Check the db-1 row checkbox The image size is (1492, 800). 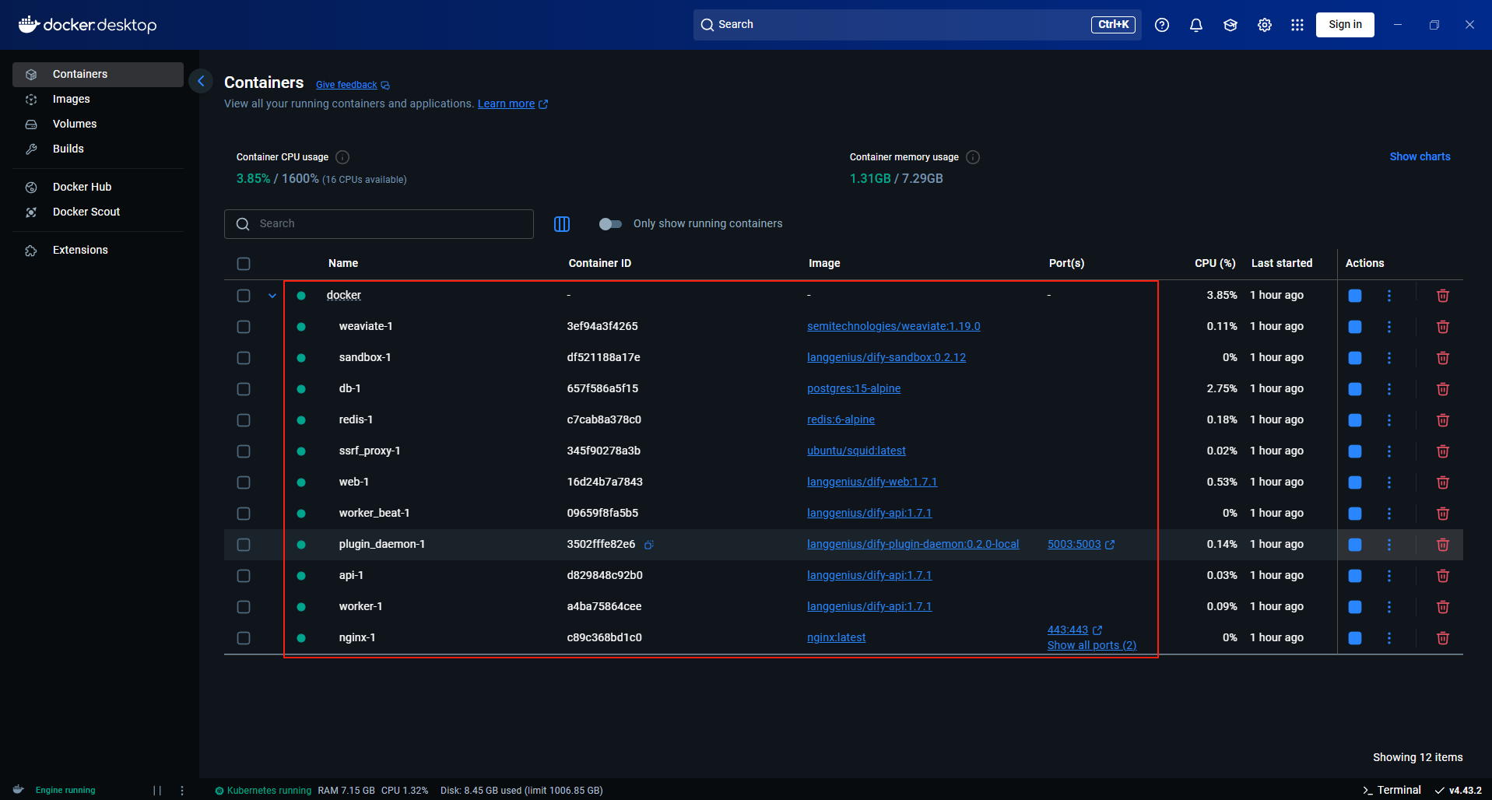pyautogui.click(x=244, y=389)
